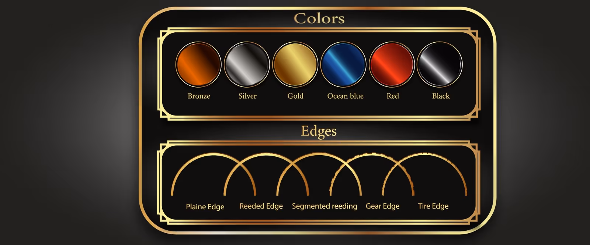The width and height of the screenshot is (590, 245).
Task: Click the Segmented reeding label
Action: pos(324,206)
